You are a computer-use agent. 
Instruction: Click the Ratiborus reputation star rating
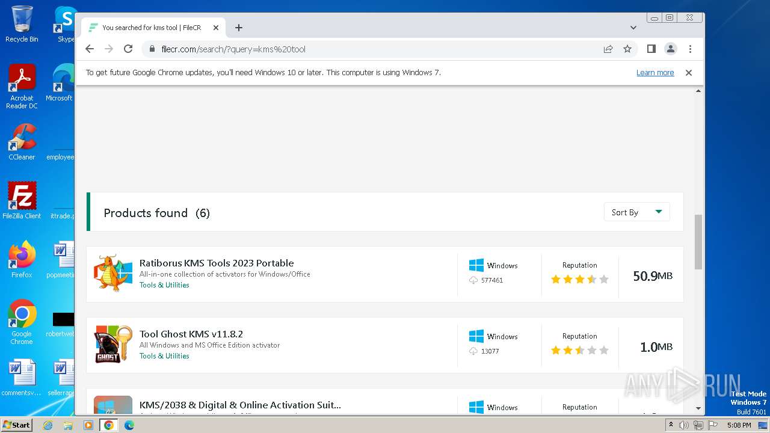[x=580, y=279]
